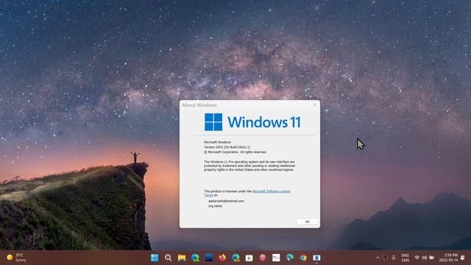Click the Microsoft Corporation copyright line

coord(235,152)
